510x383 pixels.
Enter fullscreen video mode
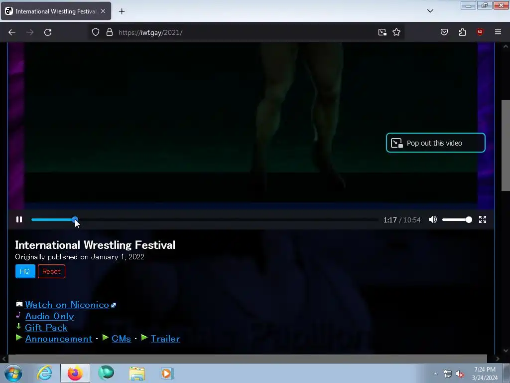point(482,219)
